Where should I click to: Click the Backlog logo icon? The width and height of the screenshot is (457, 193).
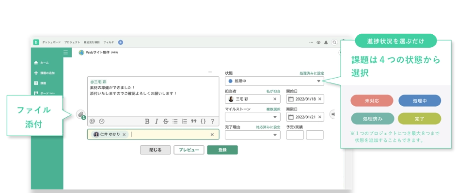(x=36, y=42)
